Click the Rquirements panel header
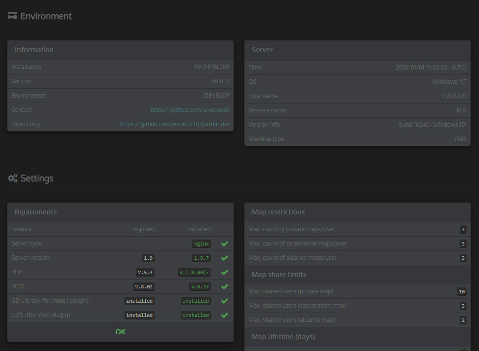This screenshot has height=351, width=479. pos(36,212)
